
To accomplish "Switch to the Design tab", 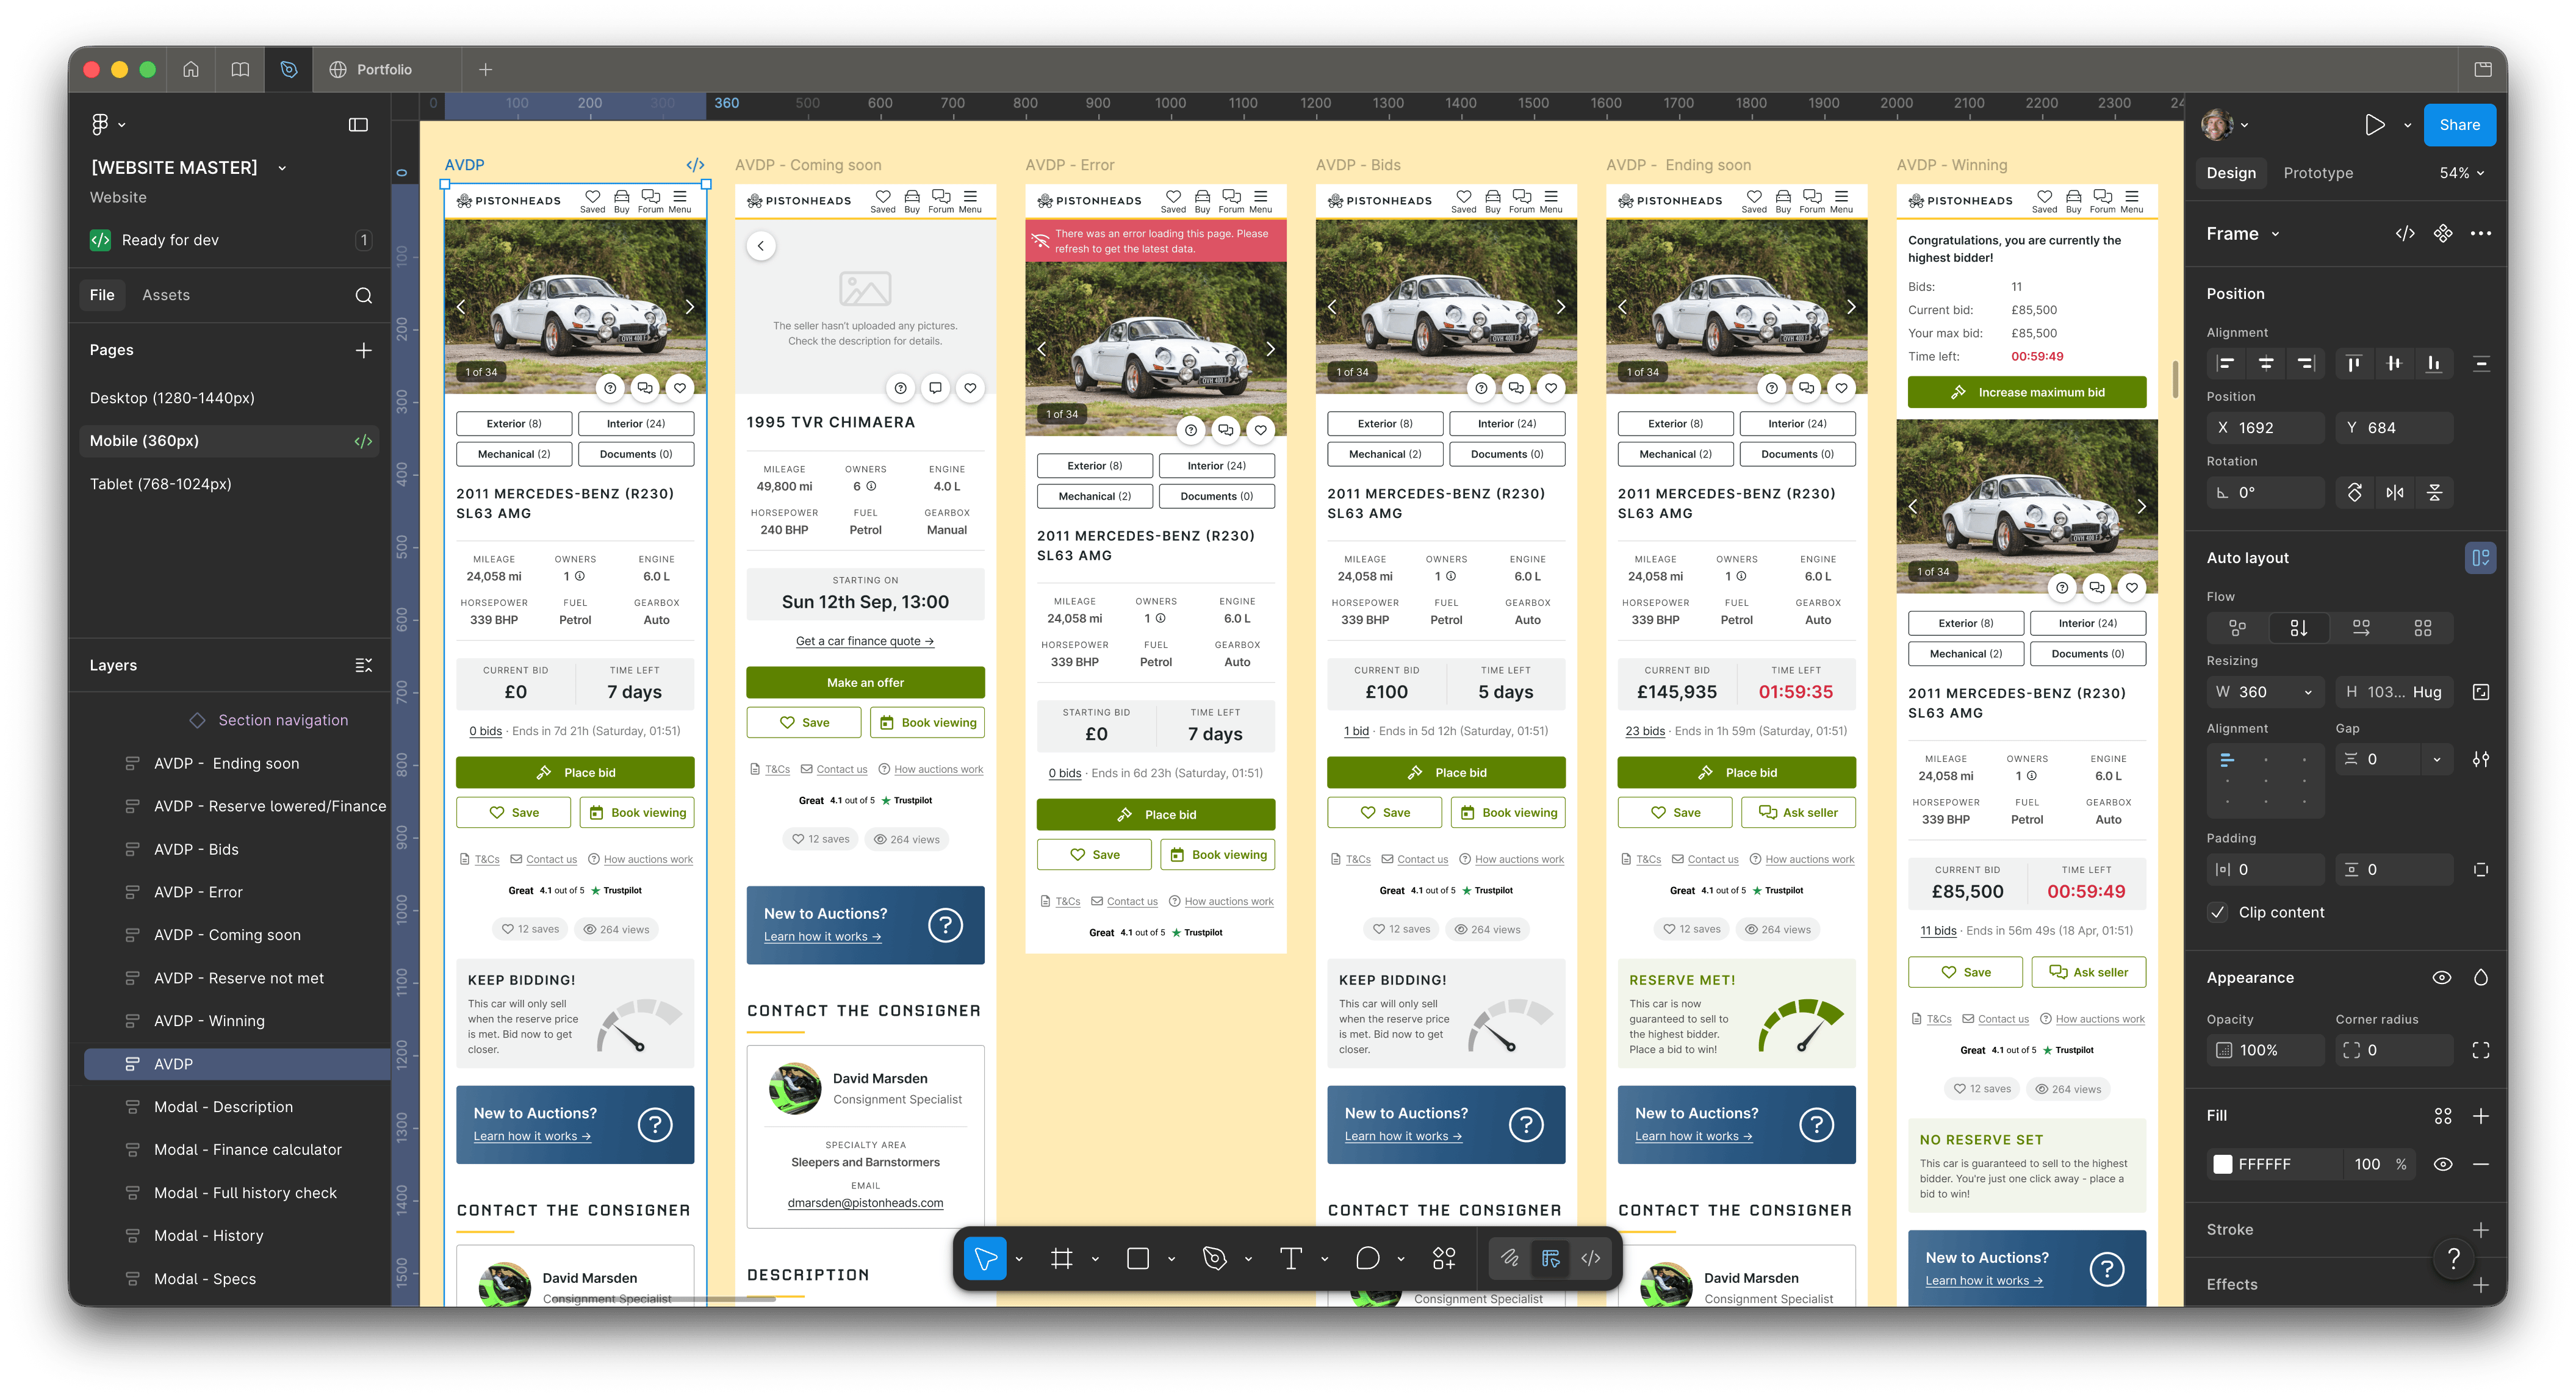I will (2231, 173).
